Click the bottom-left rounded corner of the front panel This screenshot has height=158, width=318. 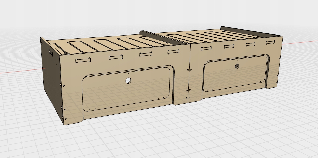point(81,121)
